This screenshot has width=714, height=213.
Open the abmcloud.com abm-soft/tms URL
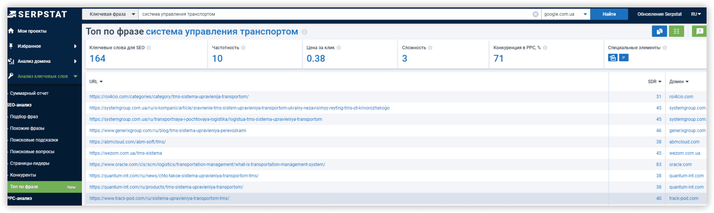[x=127, y=142]
